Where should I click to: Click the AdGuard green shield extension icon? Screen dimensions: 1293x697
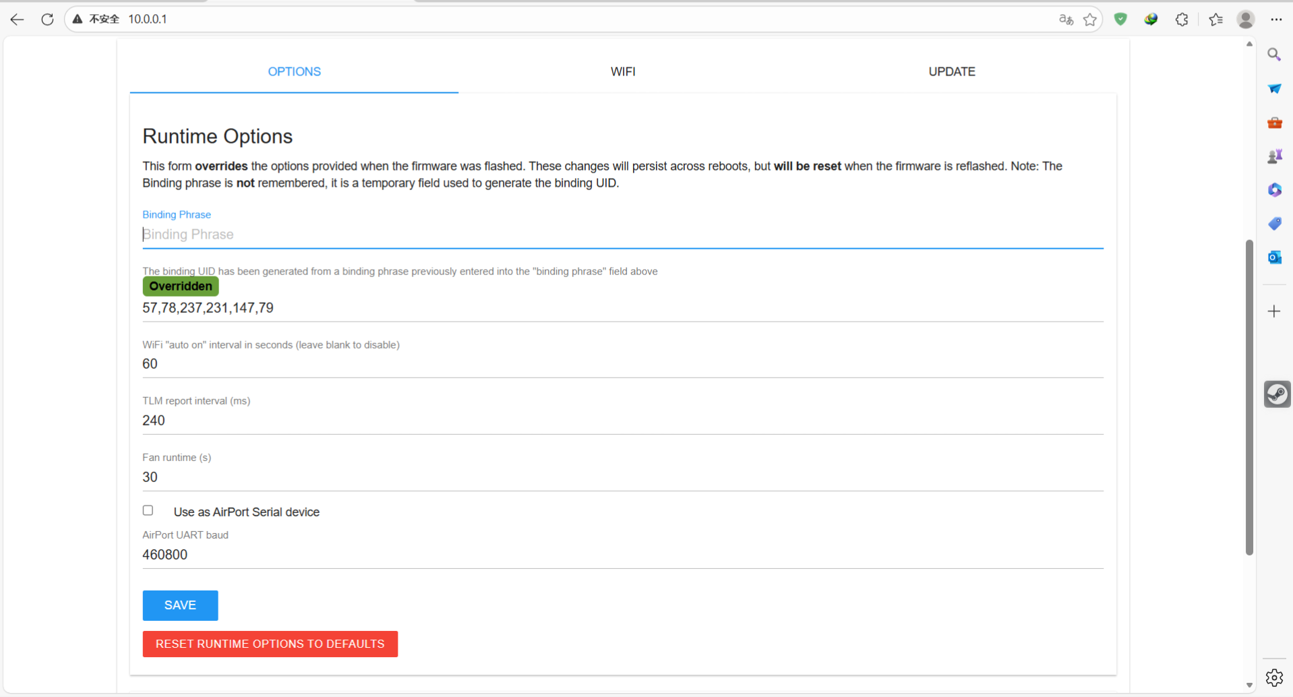1120,20
